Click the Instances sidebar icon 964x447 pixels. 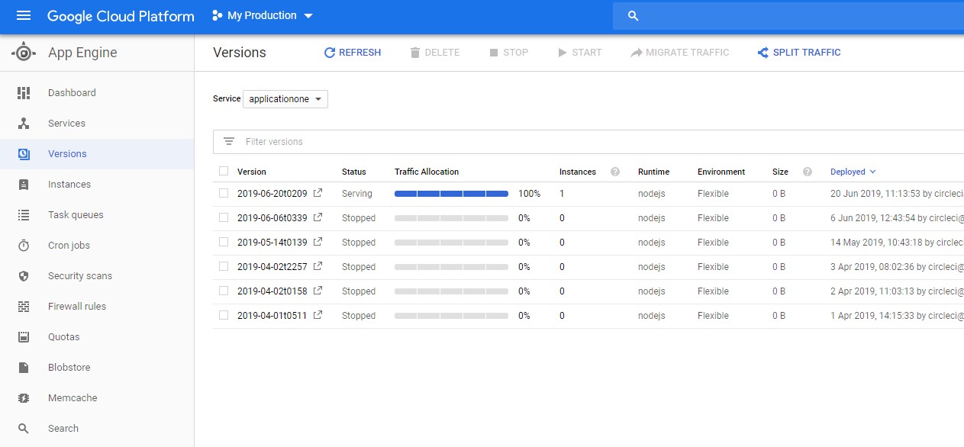point(24,185)
